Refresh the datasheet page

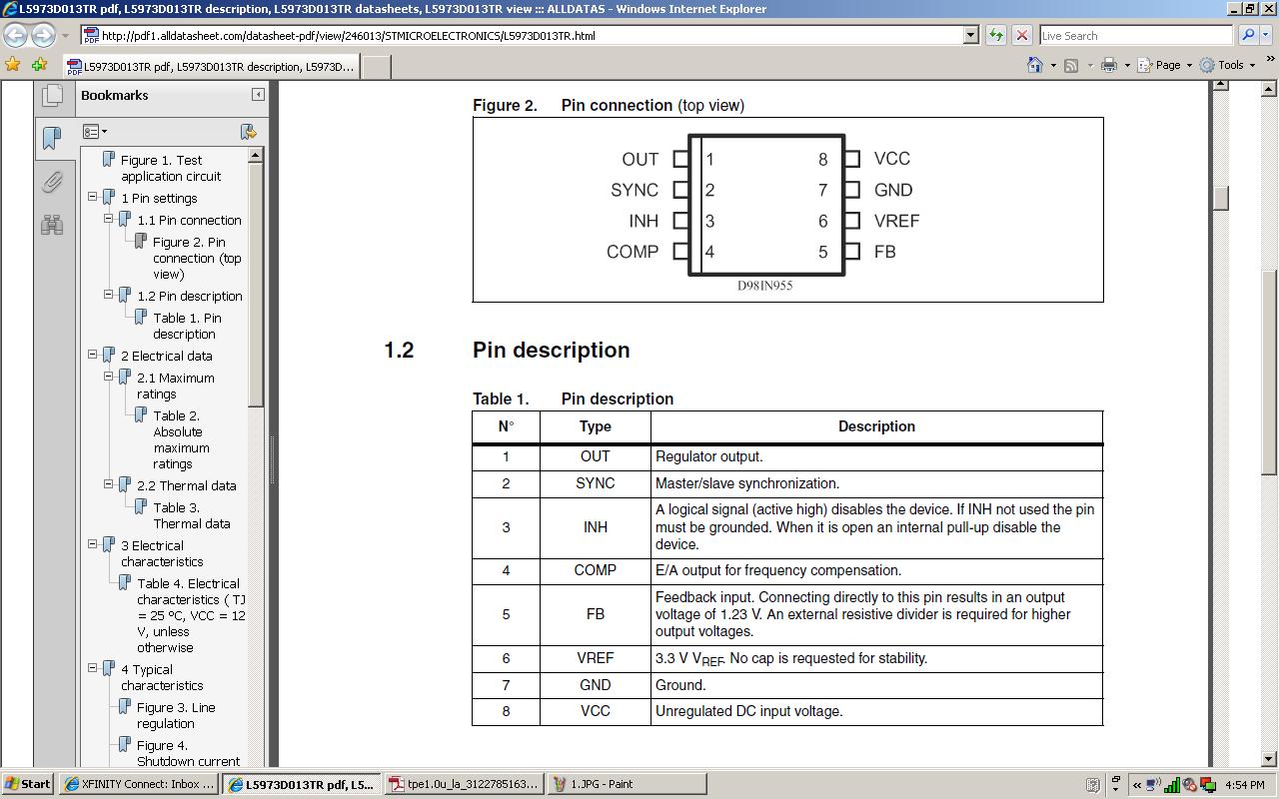[x=995, y=35]
